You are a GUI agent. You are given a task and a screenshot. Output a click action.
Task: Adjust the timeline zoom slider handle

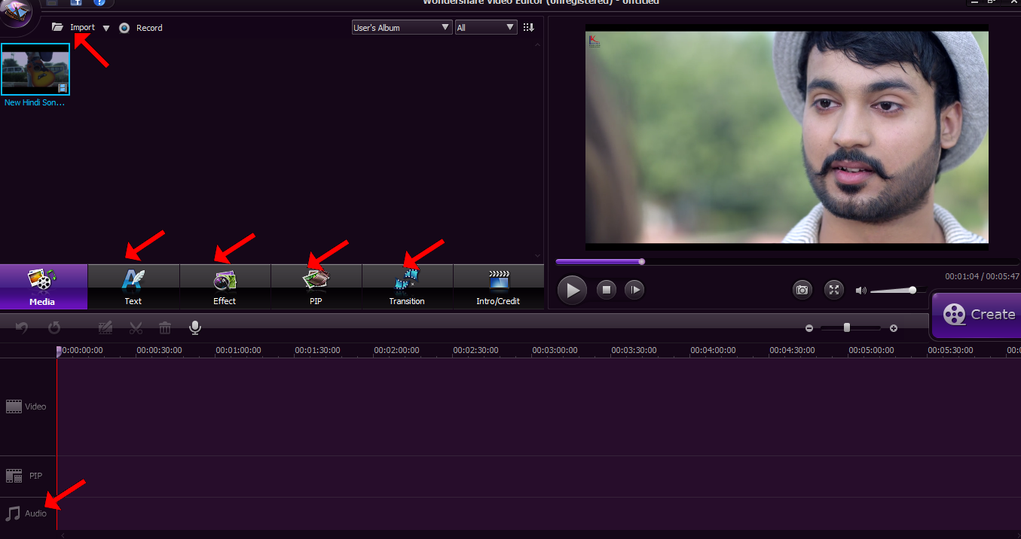point(847,327)
